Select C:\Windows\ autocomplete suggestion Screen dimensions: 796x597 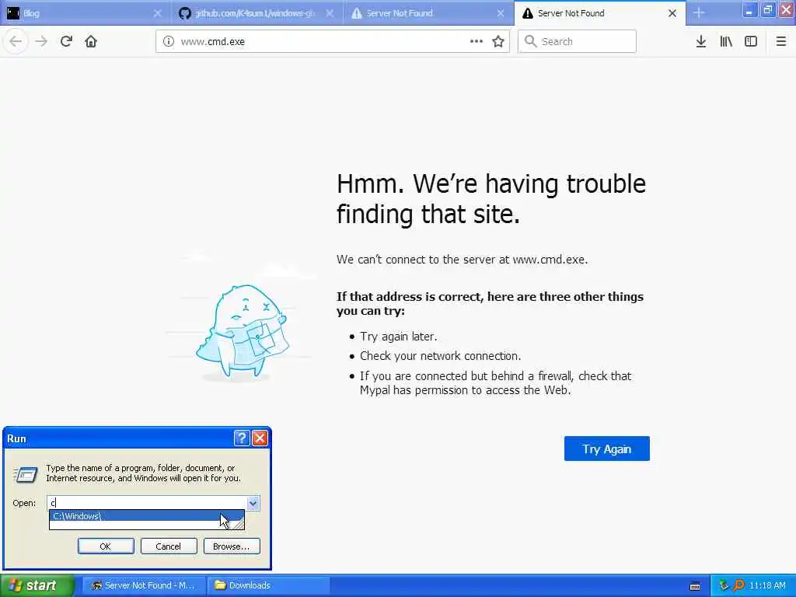click(x=147, y=516)
